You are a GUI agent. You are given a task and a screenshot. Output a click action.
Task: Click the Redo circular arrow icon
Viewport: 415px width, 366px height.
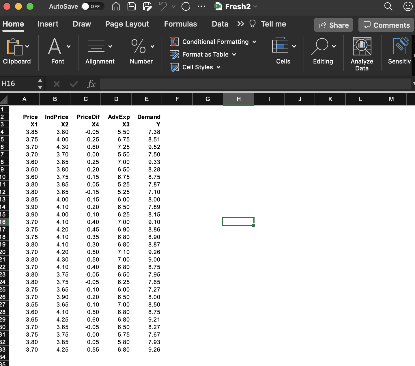click(x=186, y=6)
